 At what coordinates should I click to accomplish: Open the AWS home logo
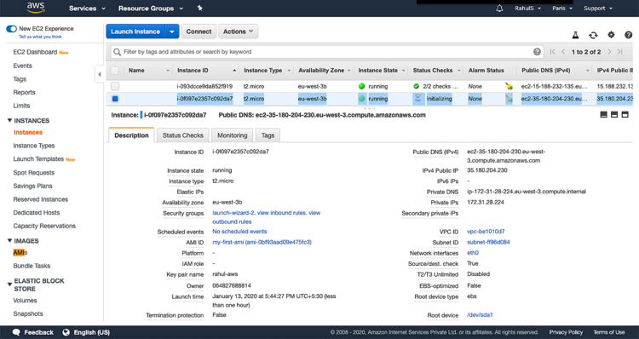36,8
